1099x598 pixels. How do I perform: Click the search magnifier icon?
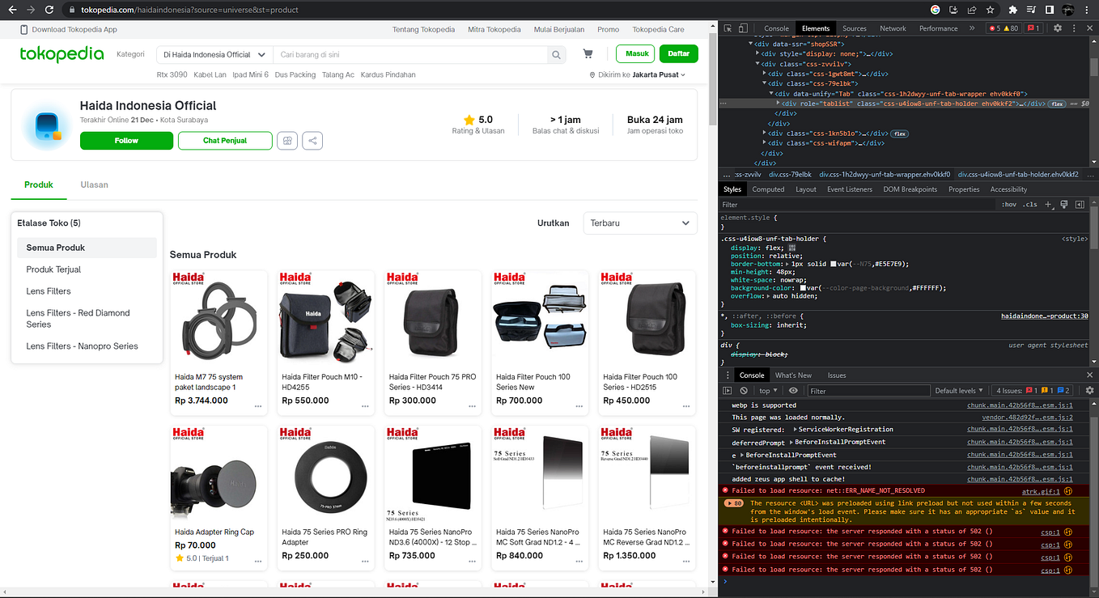coord(555,53)
